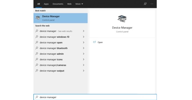Image resolution: width=192 pixels, height=100 pixels.
Task: Click the large Device Manager icon in preview pane
Action: [122, 19]
